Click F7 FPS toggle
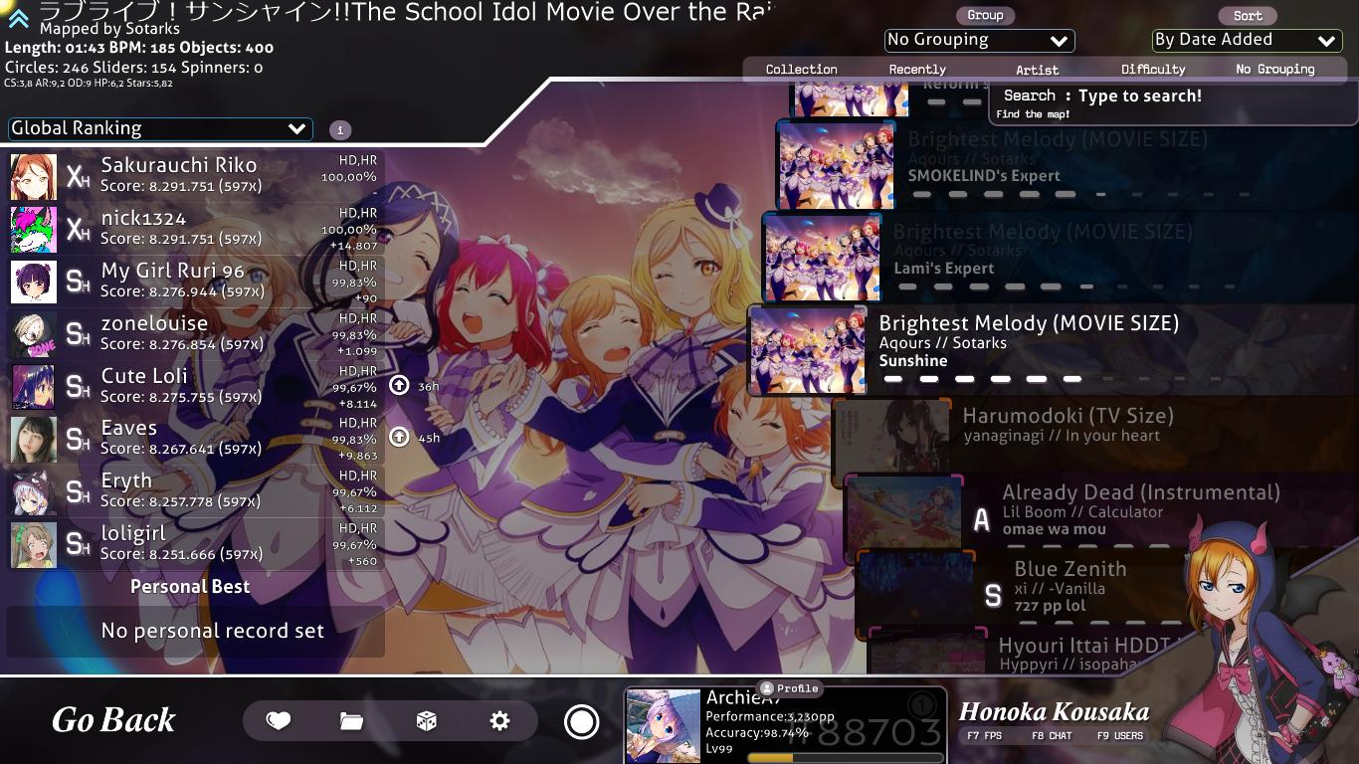Viewport: 1359px width, 764px height. point(984,736)
